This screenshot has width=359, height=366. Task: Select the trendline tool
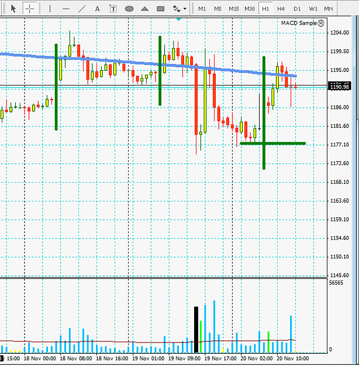click(82, 9)
